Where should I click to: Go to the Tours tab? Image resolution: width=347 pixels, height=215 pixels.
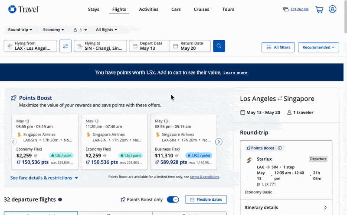[x=228, y=9]
